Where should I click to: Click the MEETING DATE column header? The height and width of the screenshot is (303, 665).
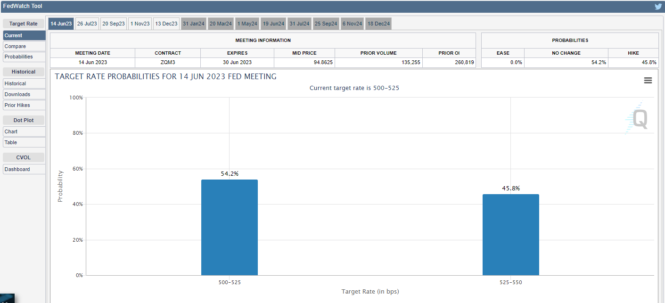92,53
